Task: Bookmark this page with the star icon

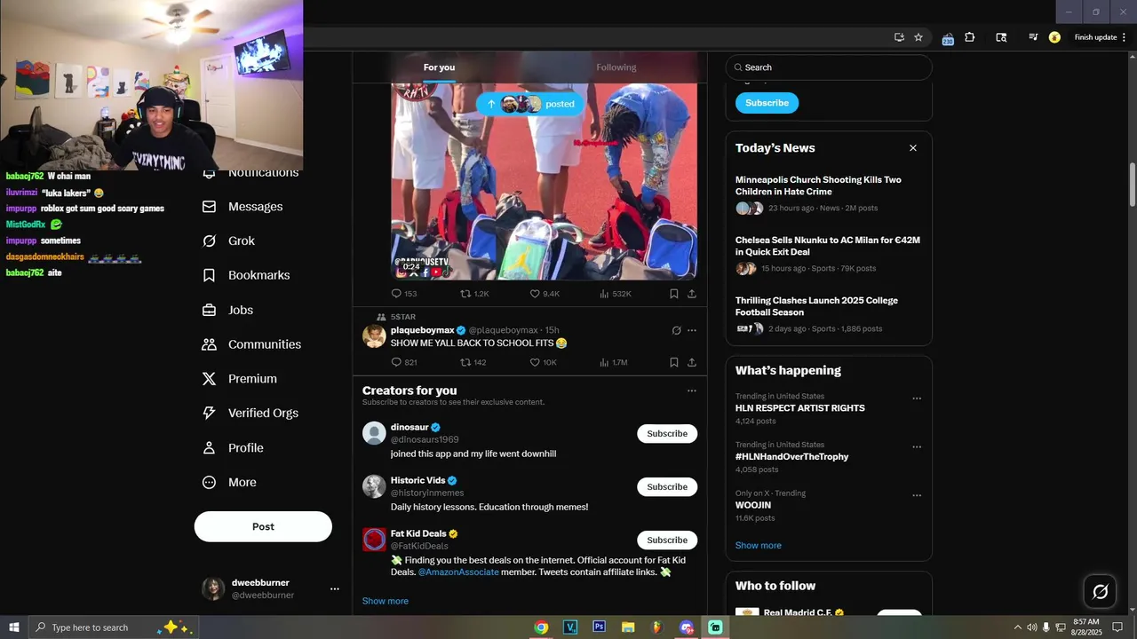Action: click(918, 37)
